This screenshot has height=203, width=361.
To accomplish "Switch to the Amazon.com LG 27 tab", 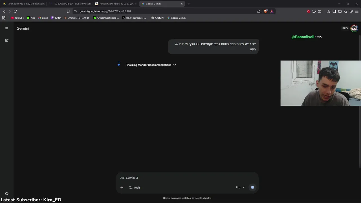I will tap(116, 4).
